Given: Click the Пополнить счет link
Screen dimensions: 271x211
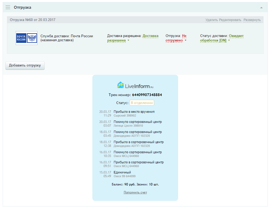Looking at the screenshot, I should point(135,192).
